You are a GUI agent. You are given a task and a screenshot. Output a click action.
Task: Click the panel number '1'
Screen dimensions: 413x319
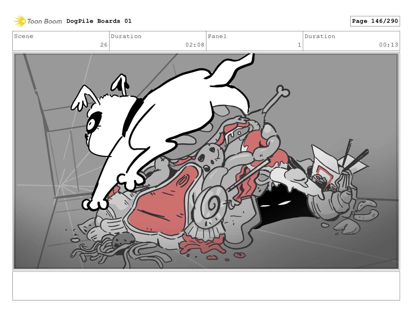(299, 45)
